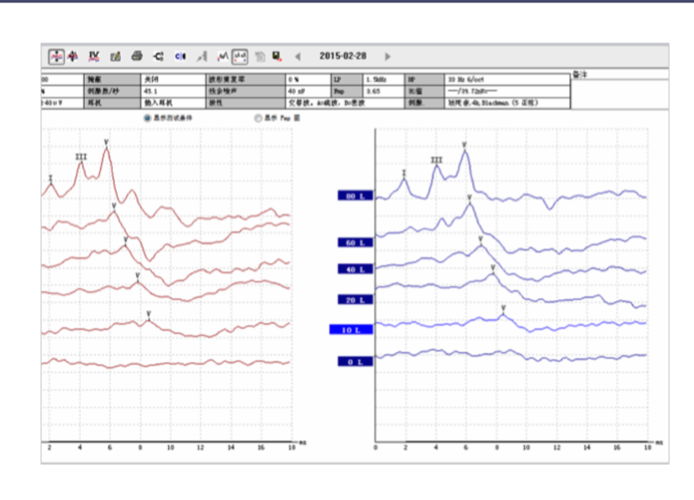Click the merged-waveform icon beside split view
The width and height of the screenshot is (694, 500).
(73, 56)
